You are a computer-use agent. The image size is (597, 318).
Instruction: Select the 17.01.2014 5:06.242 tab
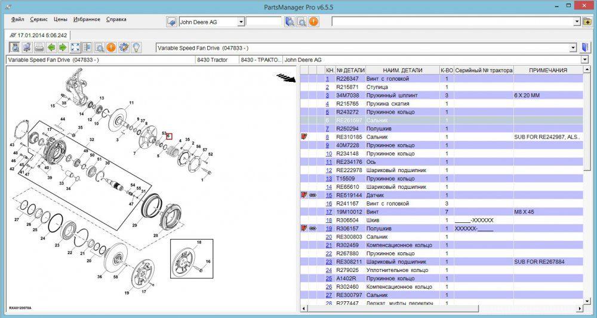pos(38,35)
